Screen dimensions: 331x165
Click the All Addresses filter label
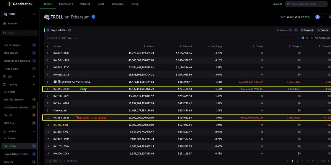[322, 38]
